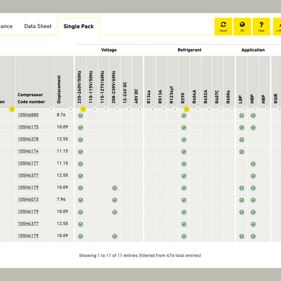Click the MBP checkmark in the 105H6177 row
The height and width of the screenshot is (281, 281).
(253, 164)
